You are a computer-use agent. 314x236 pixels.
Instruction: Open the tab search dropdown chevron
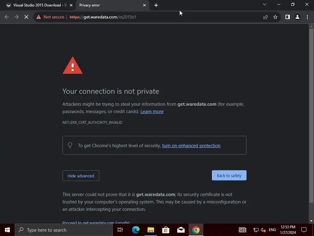click(x=265, y=4)
